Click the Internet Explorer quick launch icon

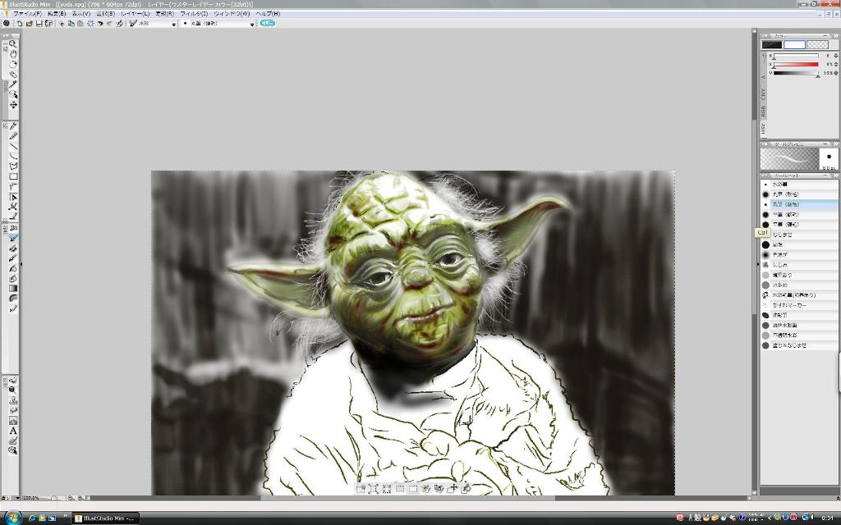click(32, 518)
